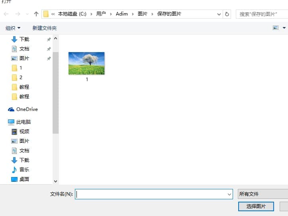
Task: Open 视频 folder under 此电脑
Action: pos(24,132)
